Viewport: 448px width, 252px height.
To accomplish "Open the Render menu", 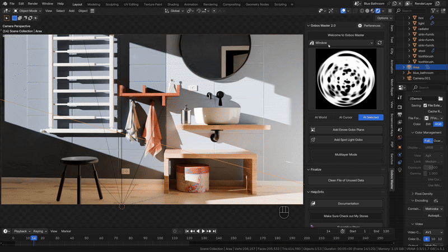I will (32, 4).
